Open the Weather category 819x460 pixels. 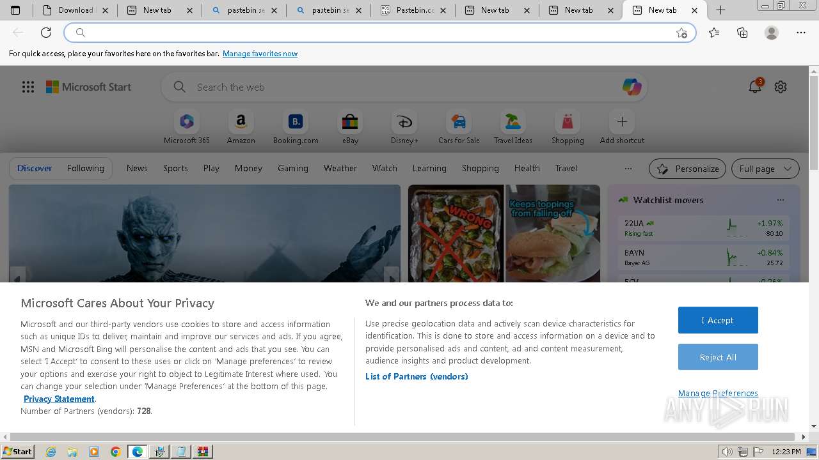(x=340, y=168)
